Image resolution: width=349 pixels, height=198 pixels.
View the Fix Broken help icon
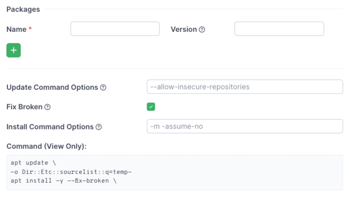coord(47,107)
